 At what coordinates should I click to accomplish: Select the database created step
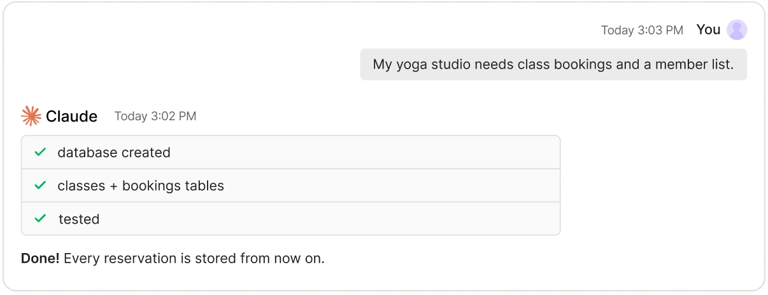[291, 153]
